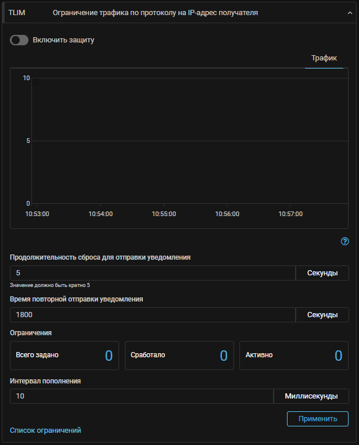Switch to the Трафик tab
The width and height of the screenshot is (359, 445).
tap(324, 58)
